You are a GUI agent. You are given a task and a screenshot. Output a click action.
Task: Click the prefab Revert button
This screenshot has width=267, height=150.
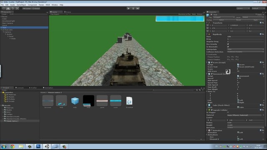click(238, 20)
